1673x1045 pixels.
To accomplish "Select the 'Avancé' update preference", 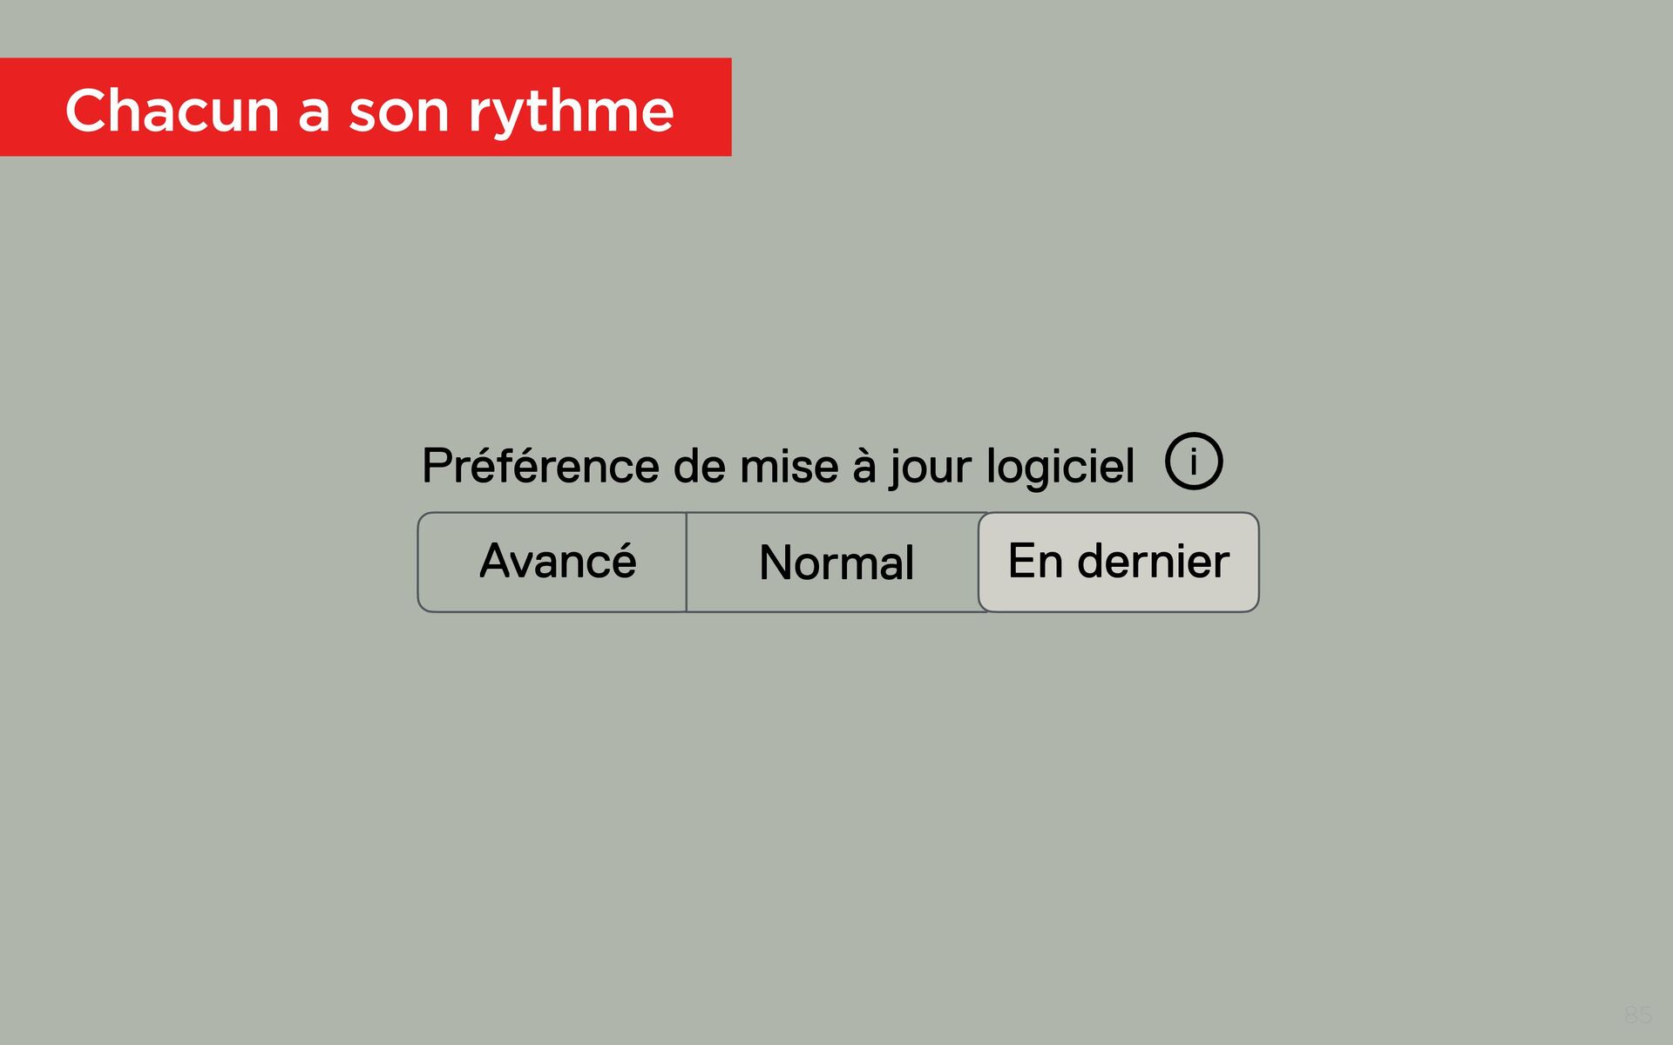I will pos(556,562).
